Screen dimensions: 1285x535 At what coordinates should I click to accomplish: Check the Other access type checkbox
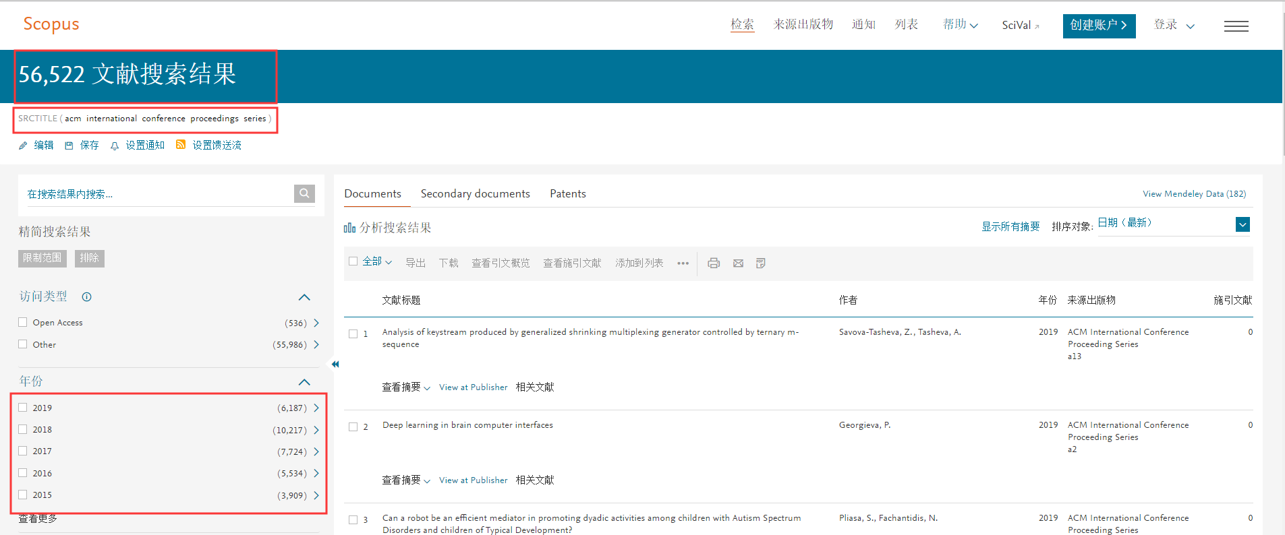coord(23,344)
